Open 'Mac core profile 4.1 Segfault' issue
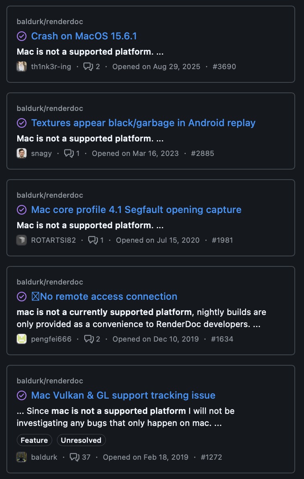The image size is (304, 479). (136, 210)
